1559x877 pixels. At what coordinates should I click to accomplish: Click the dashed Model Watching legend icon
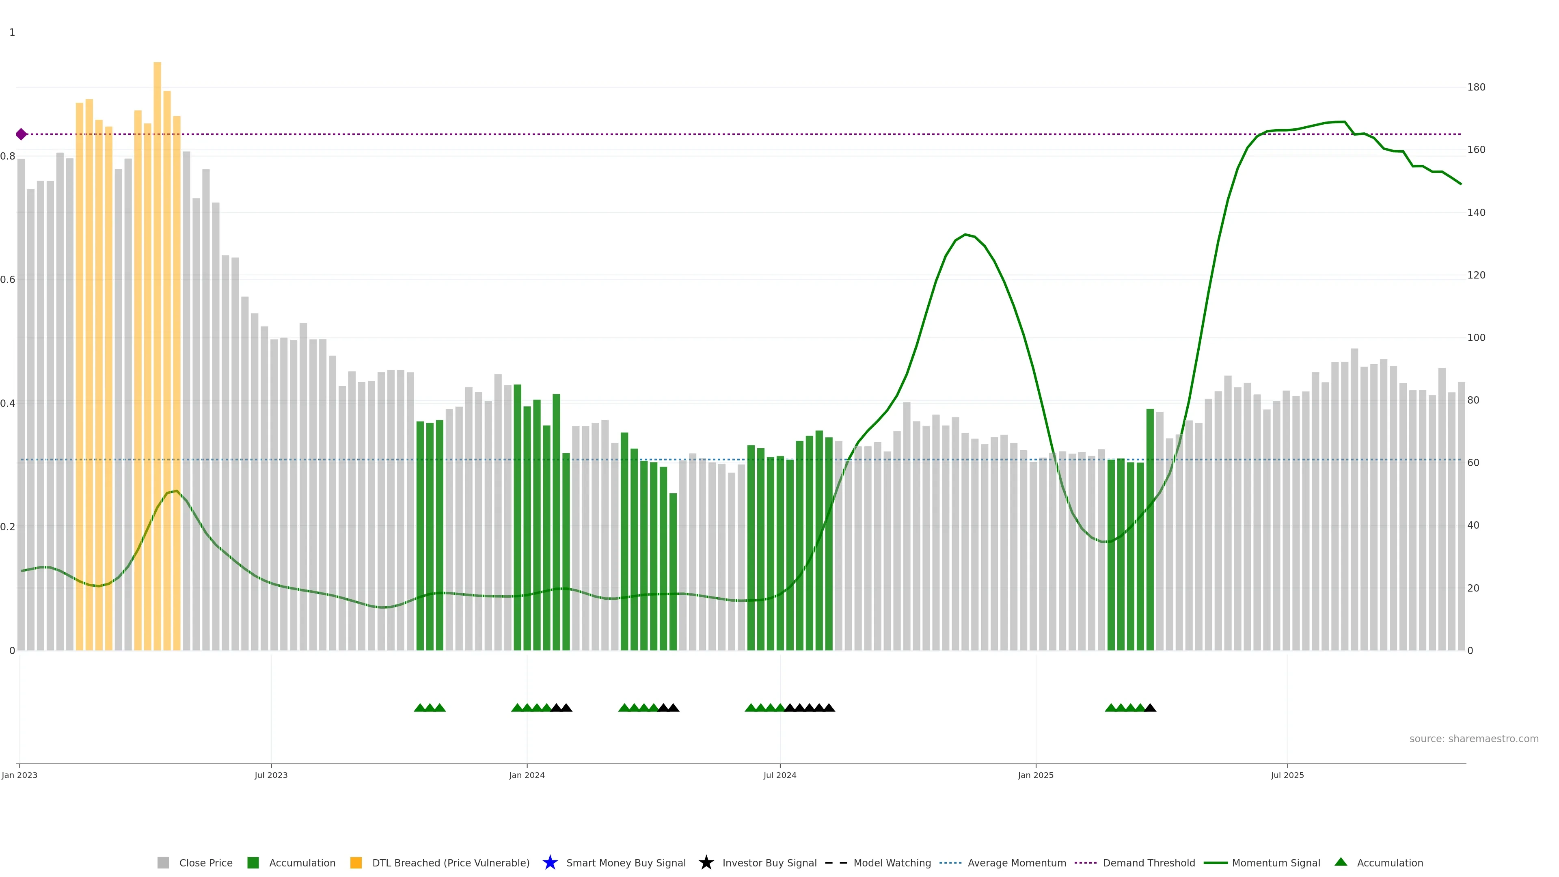(836, 862)
